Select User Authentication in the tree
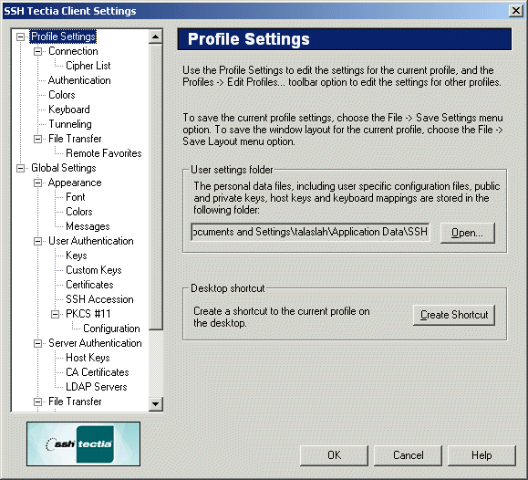Screen dimensions: 528x480 [91, 241]
